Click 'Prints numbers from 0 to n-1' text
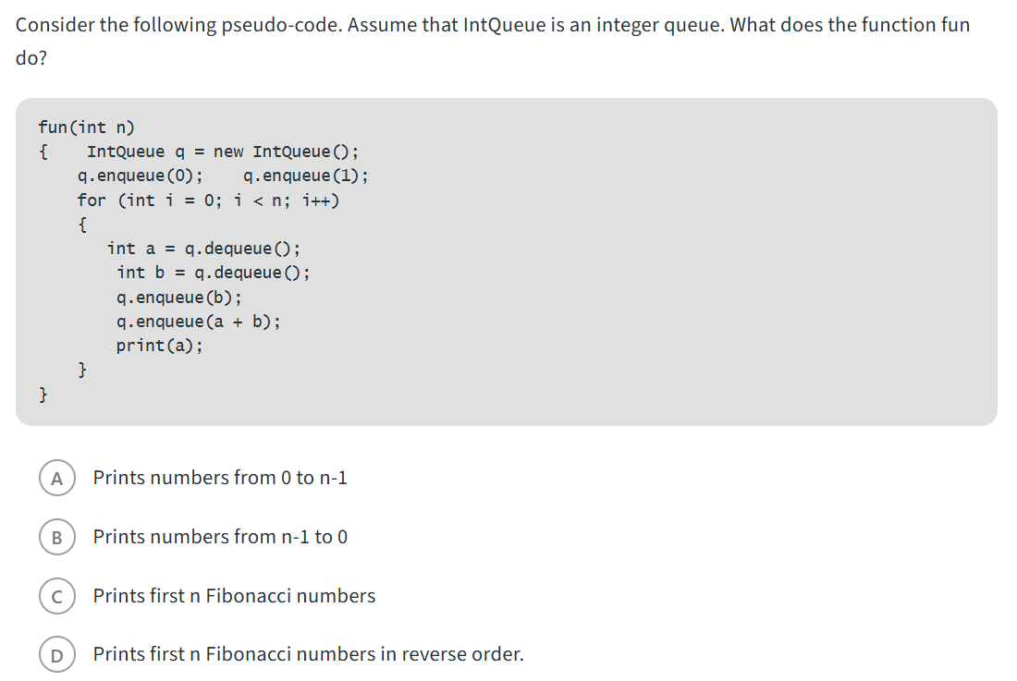Image resolution: width=1017 pixels, height=681 pixels. (220, 478)
